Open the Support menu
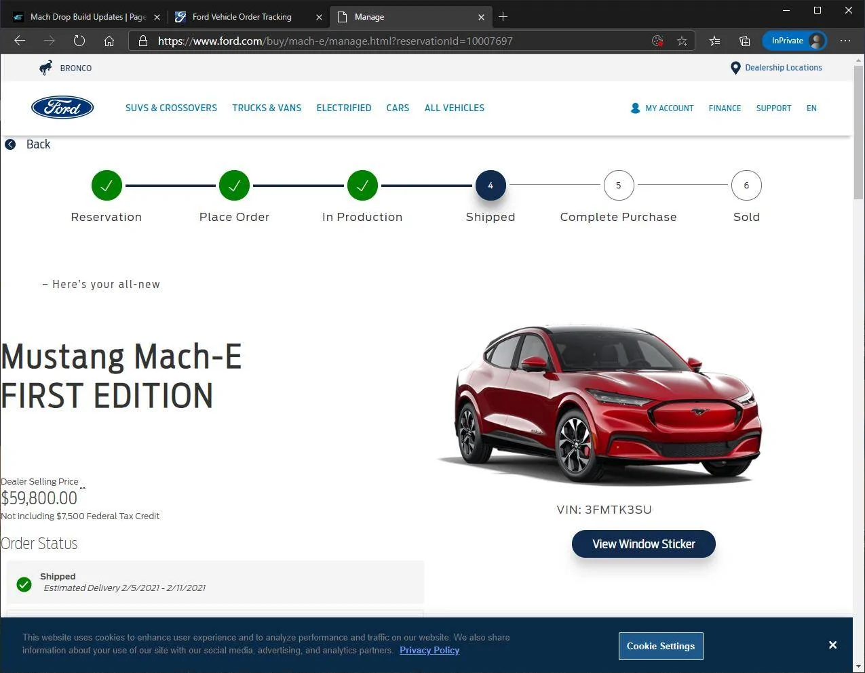Viewport: 865px width, 673px height. tap(773, 108)
